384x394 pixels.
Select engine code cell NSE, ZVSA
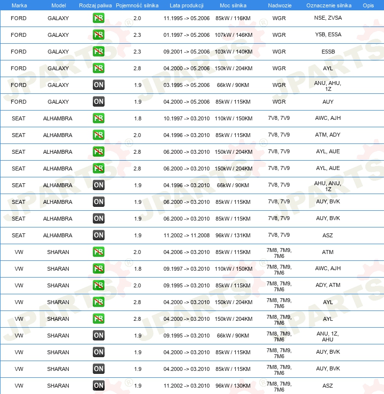(x=328, y=18)
